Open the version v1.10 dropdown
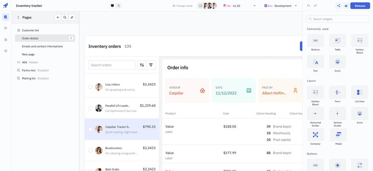373x171 pixels. click(239, 6)
